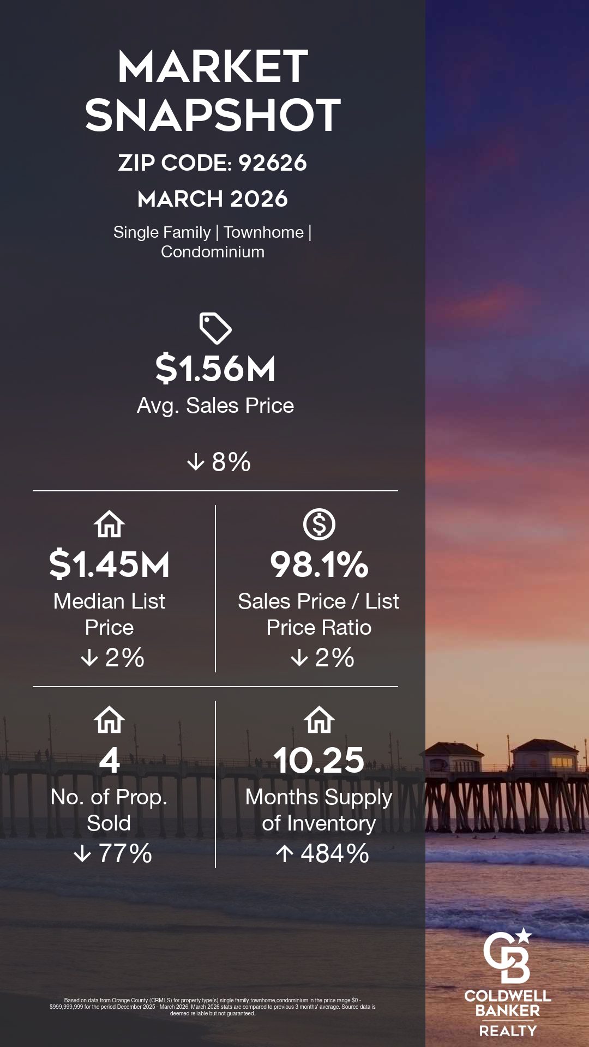Click the pier building in sunset photo

tap(544, 755)
